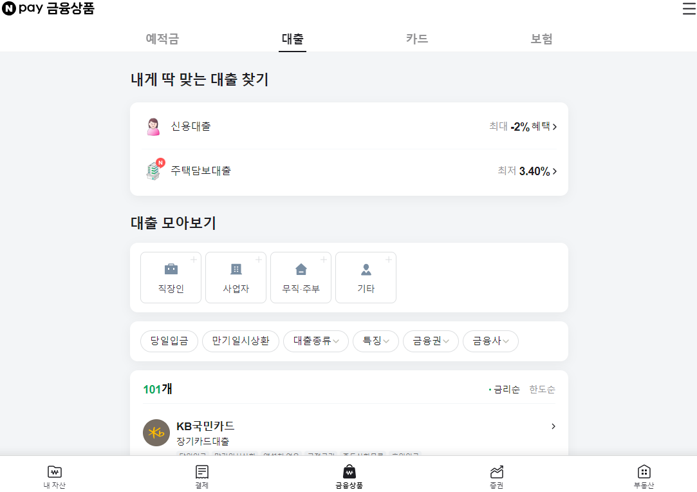Choose the 무직·주부 category icon

tap(301, 270)
